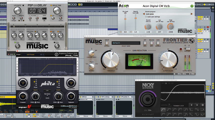215x120 pixels.
Task: Click the Frontier Default preset name field
Action: click(126, 43)
